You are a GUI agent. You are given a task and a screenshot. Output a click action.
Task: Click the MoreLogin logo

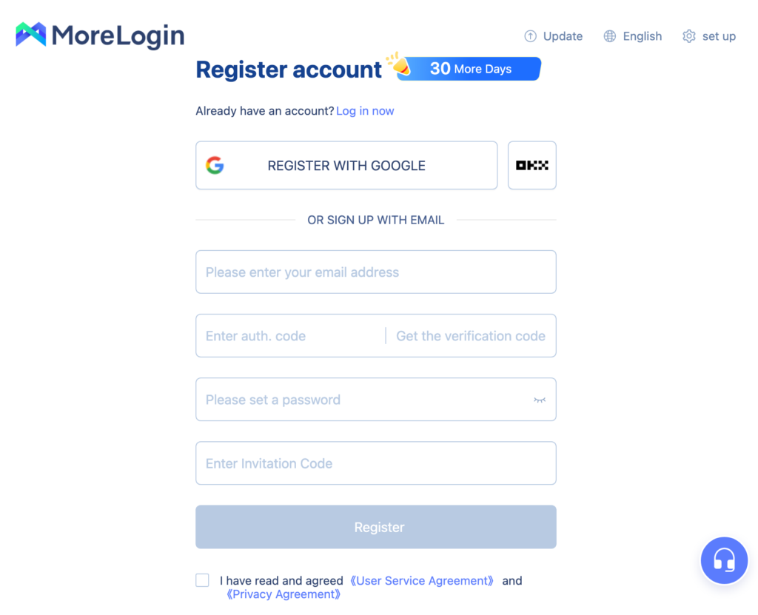click(98, 34)
